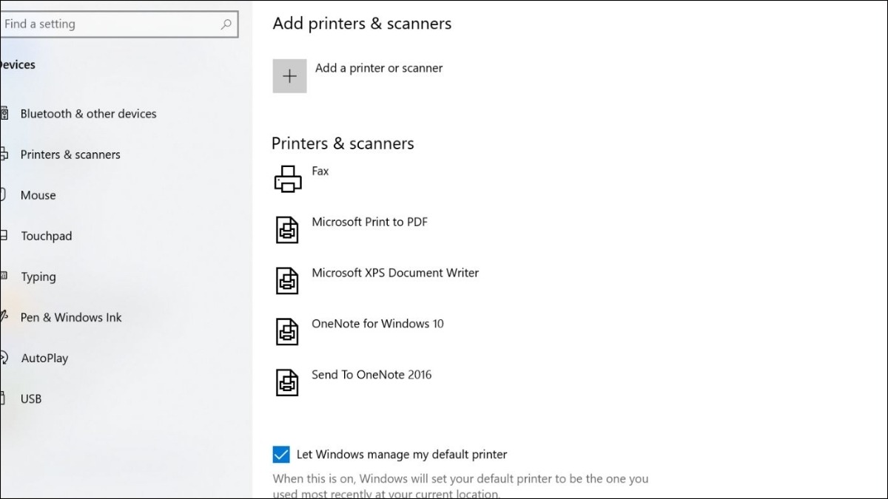Uncheck Let Windows manage my default printer
Image resolution: width=888 pixels, height=499 pixels.
tap(281, 454)
